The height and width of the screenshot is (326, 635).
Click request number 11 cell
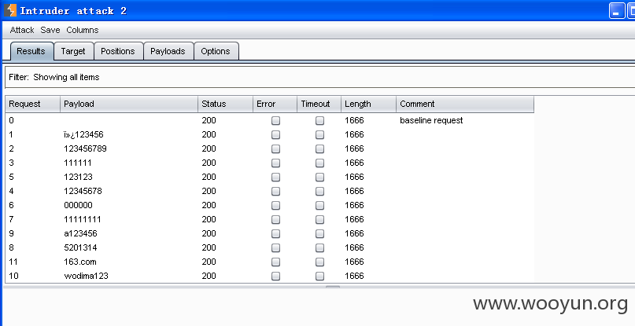13,262
